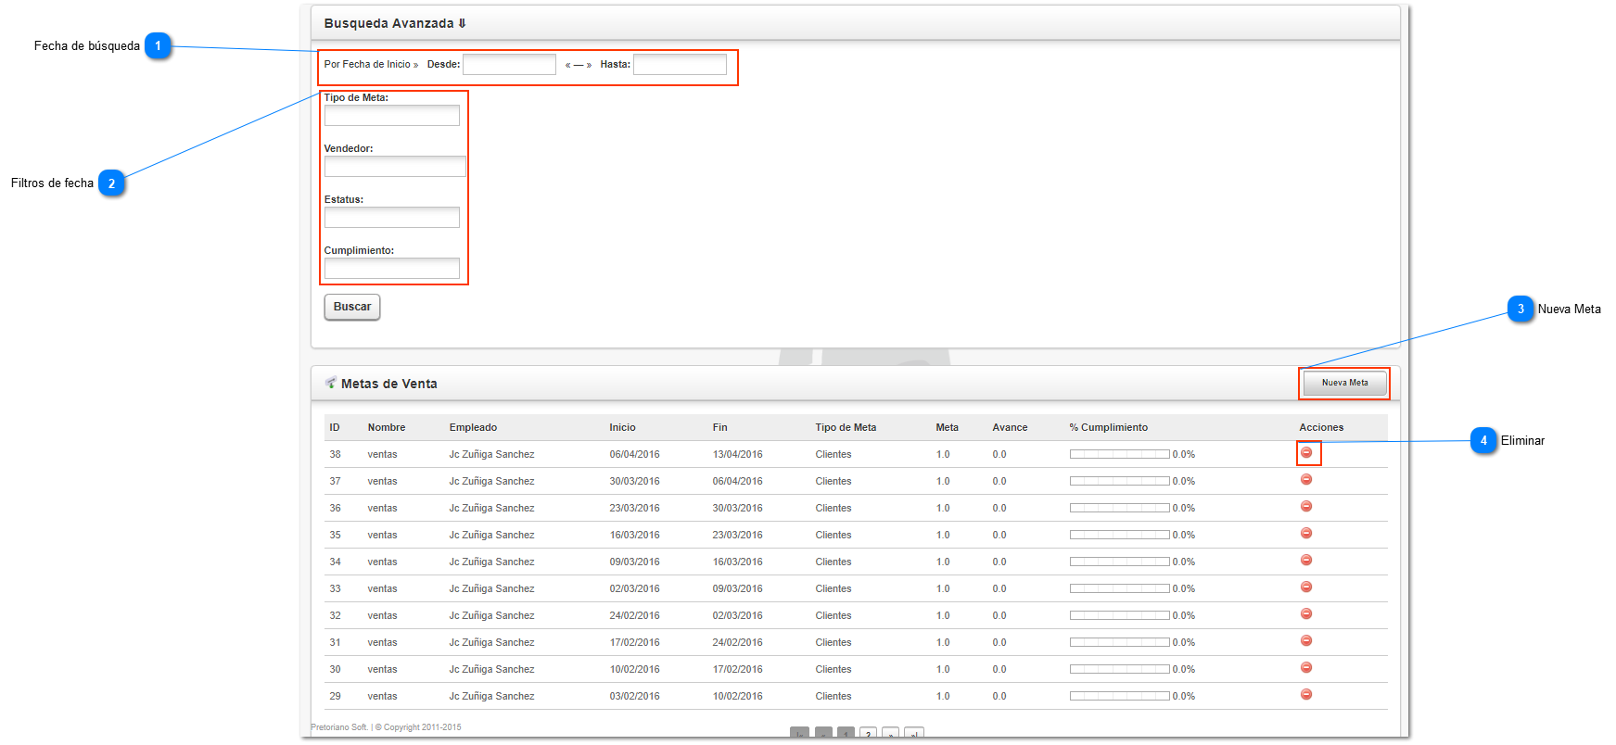Select the ID cell 38
The image size is (1616, 745).
point(335,454)
